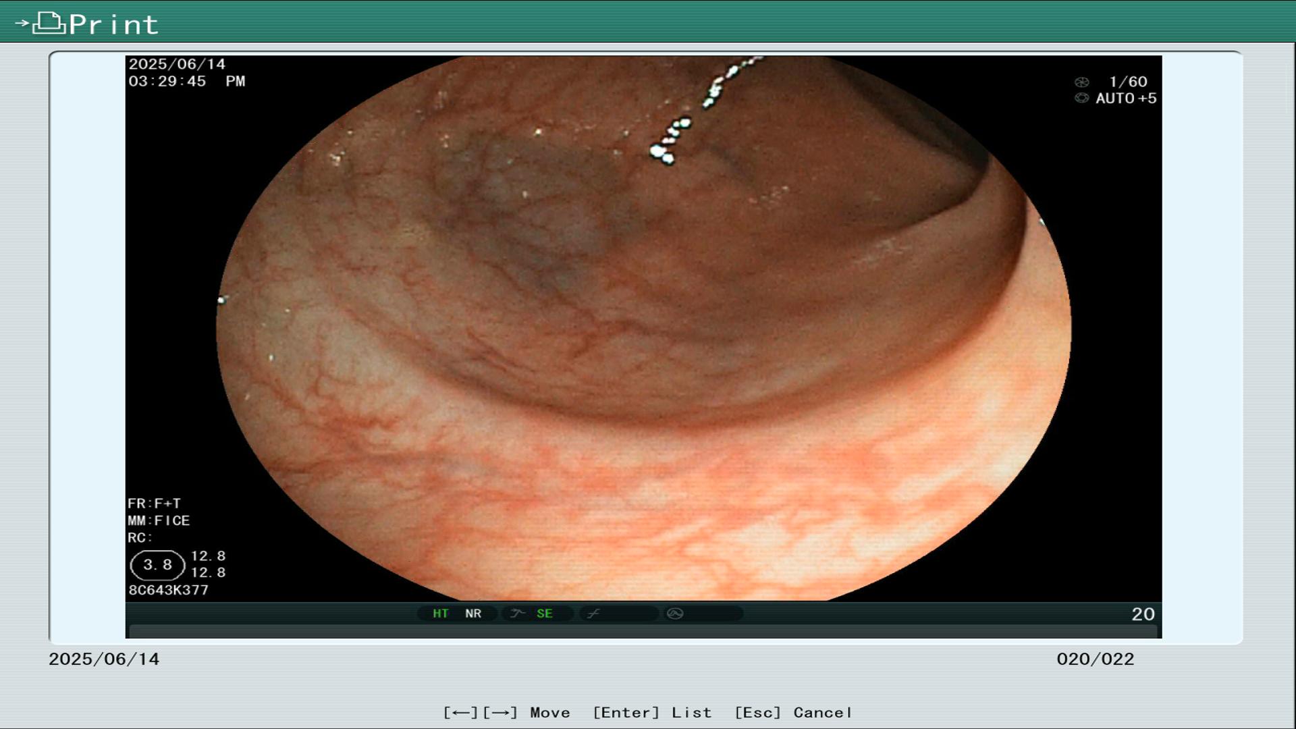Click the AUTO +5 exposure value
The height and width of the screenshot is (729, 1296).
tap(1126, 99)
